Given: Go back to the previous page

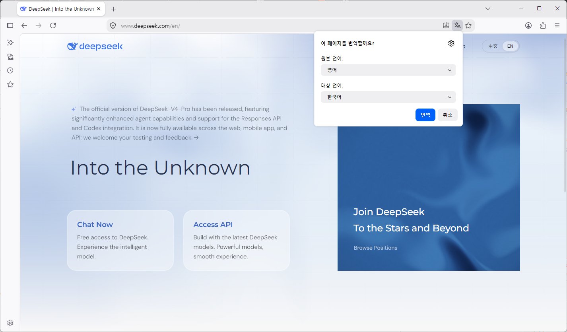Looking at the screenshot, I should (x=24, y=25).
